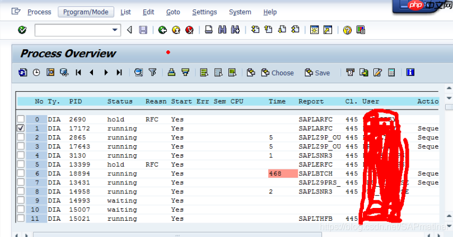
Task: Click the disabled Save diskette icon
Action: pos(143,30)
